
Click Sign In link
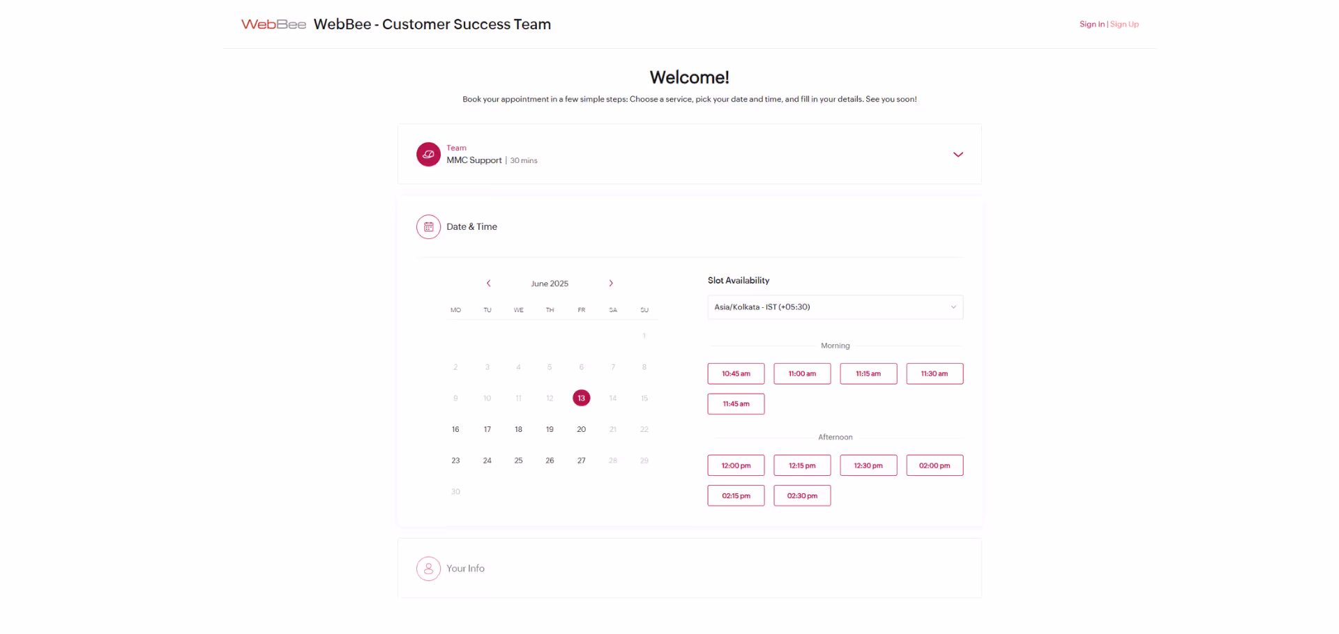point(1092,24)
